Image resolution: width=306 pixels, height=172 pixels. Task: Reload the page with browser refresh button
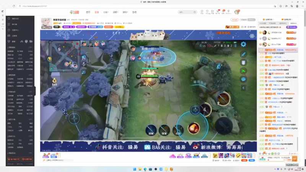point(14,6)
